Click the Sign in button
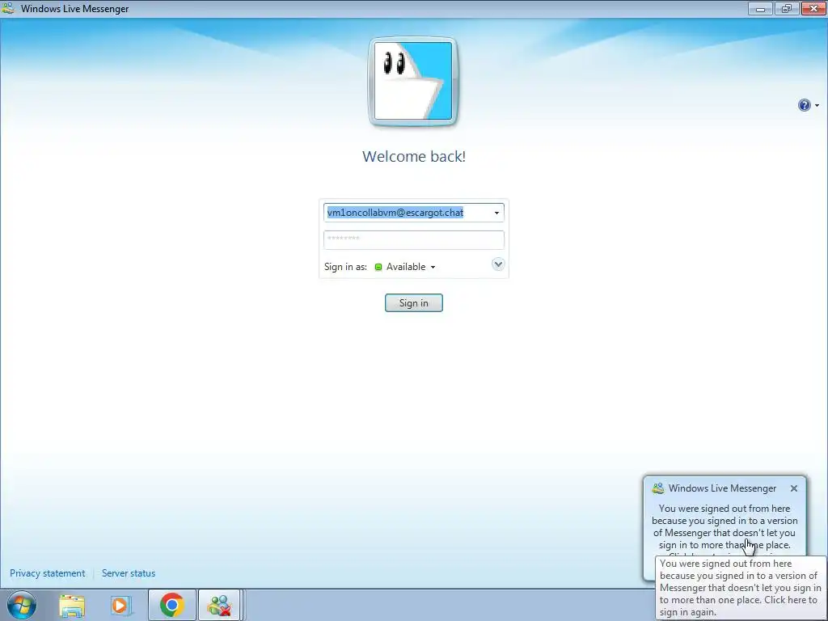Viewport: 828px width, 621px height. (413, 303)
